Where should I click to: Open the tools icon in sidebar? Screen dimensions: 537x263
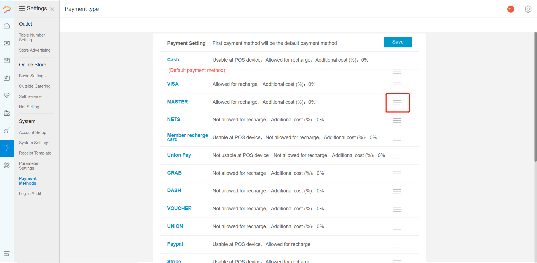(7, 165)
